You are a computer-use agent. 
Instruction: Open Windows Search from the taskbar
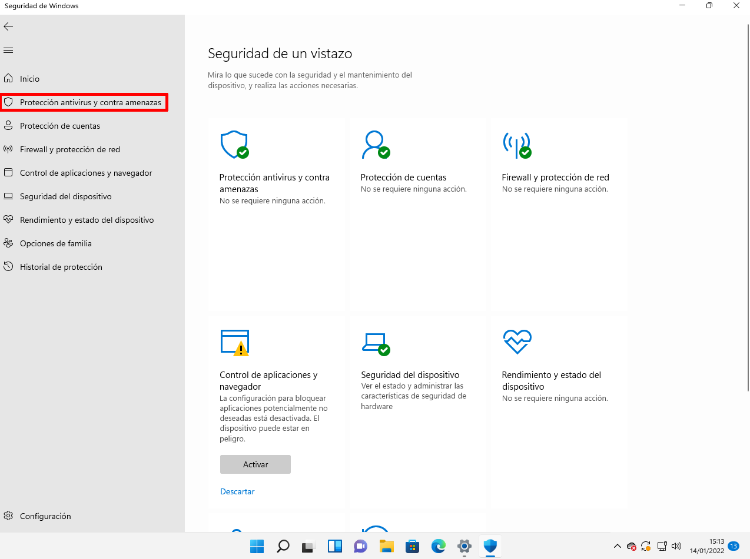tap(283, 546)
